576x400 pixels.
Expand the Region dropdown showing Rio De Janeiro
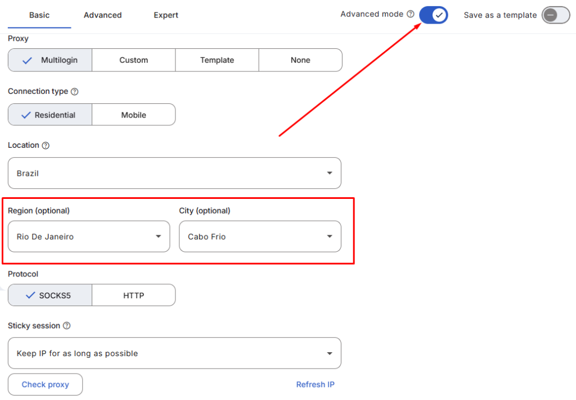(x=89, y=237)
